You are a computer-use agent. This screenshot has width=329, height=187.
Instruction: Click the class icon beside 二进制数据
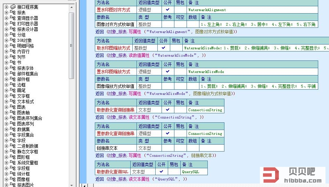[x=13, y=146]
